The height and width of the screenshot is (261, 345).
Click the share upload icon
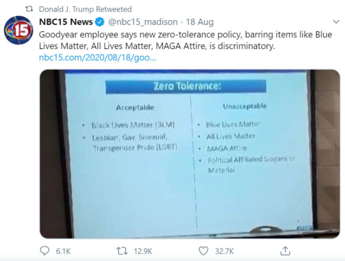pos(285,251)
